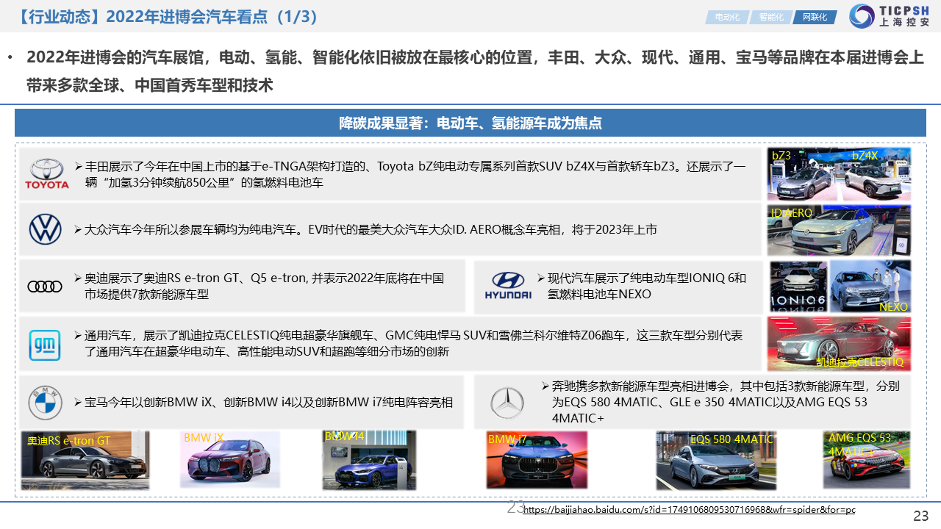Click the BMW roundel logo

[46, 403]
